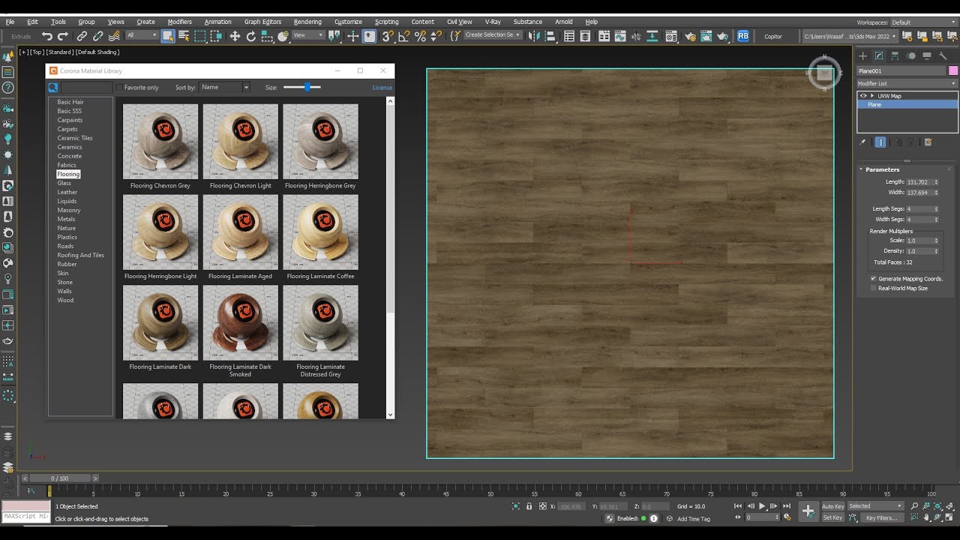This screenshot has width=960, height=540.
Task: Open the Modifier List dropdown
Action: click(907, 83)
